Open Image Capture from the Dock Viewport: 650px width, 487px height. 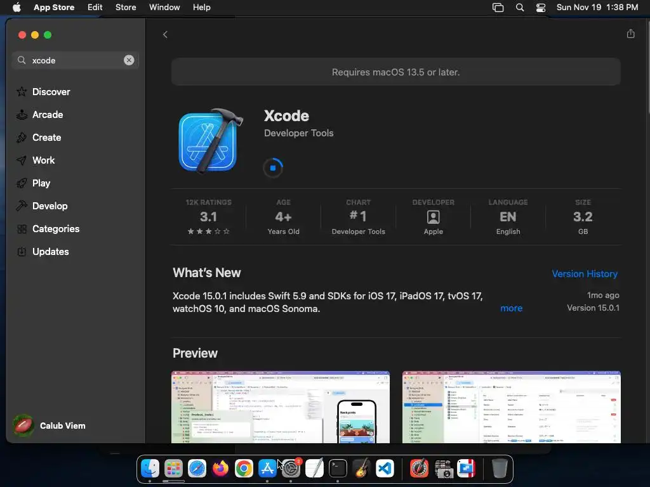coord(443,469)
